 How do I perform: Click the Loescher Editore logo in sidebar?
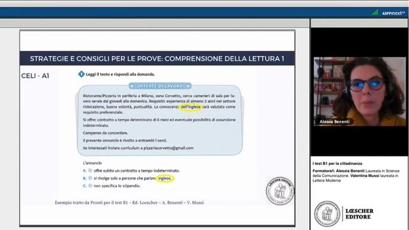point(344,214)
